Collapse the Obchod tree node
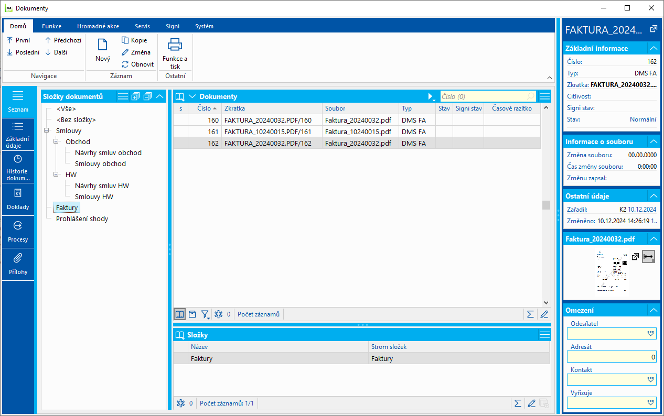664x416 pixels. click(56, 141)
